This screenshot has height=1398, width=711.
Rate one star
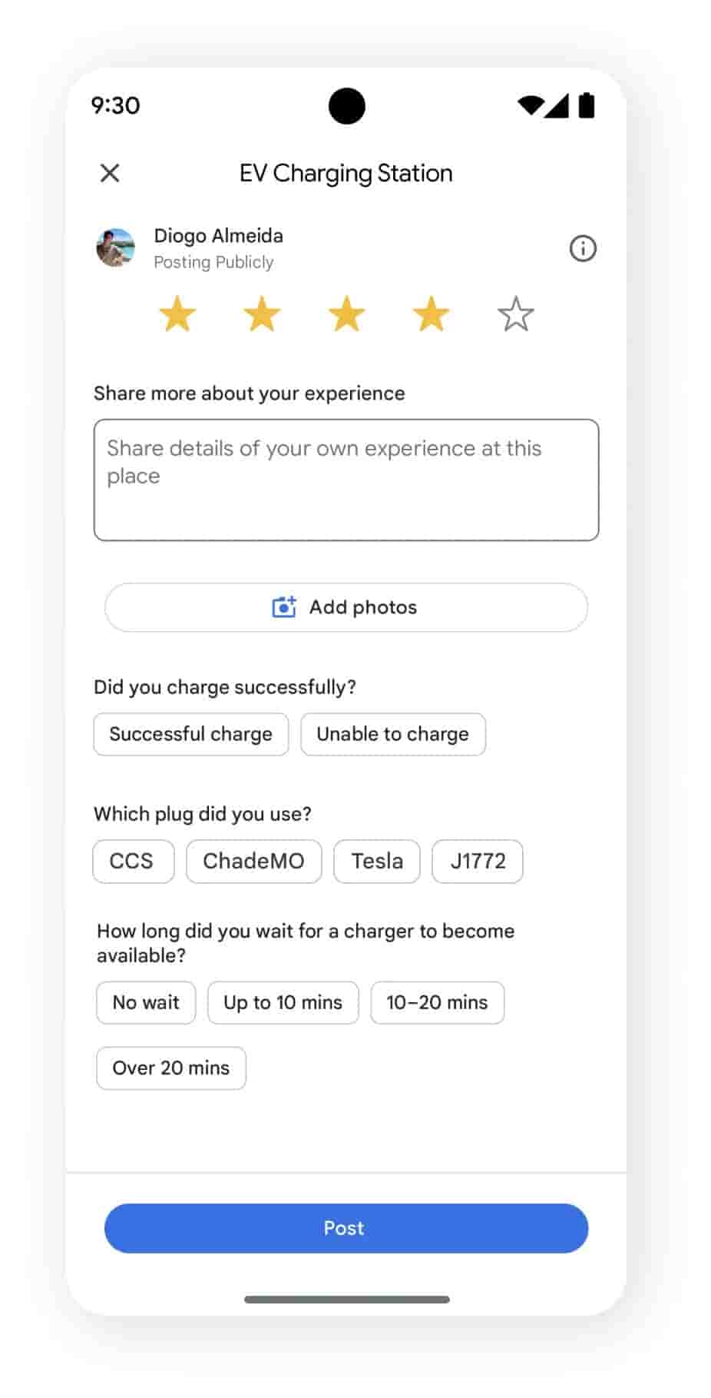(x=177, y=314)
